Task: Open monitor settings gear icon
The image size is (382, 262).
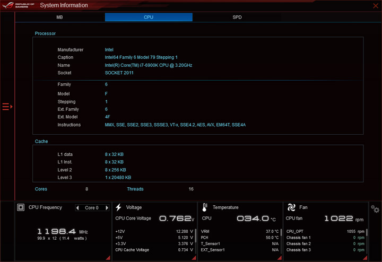Action: click(375, 209)
